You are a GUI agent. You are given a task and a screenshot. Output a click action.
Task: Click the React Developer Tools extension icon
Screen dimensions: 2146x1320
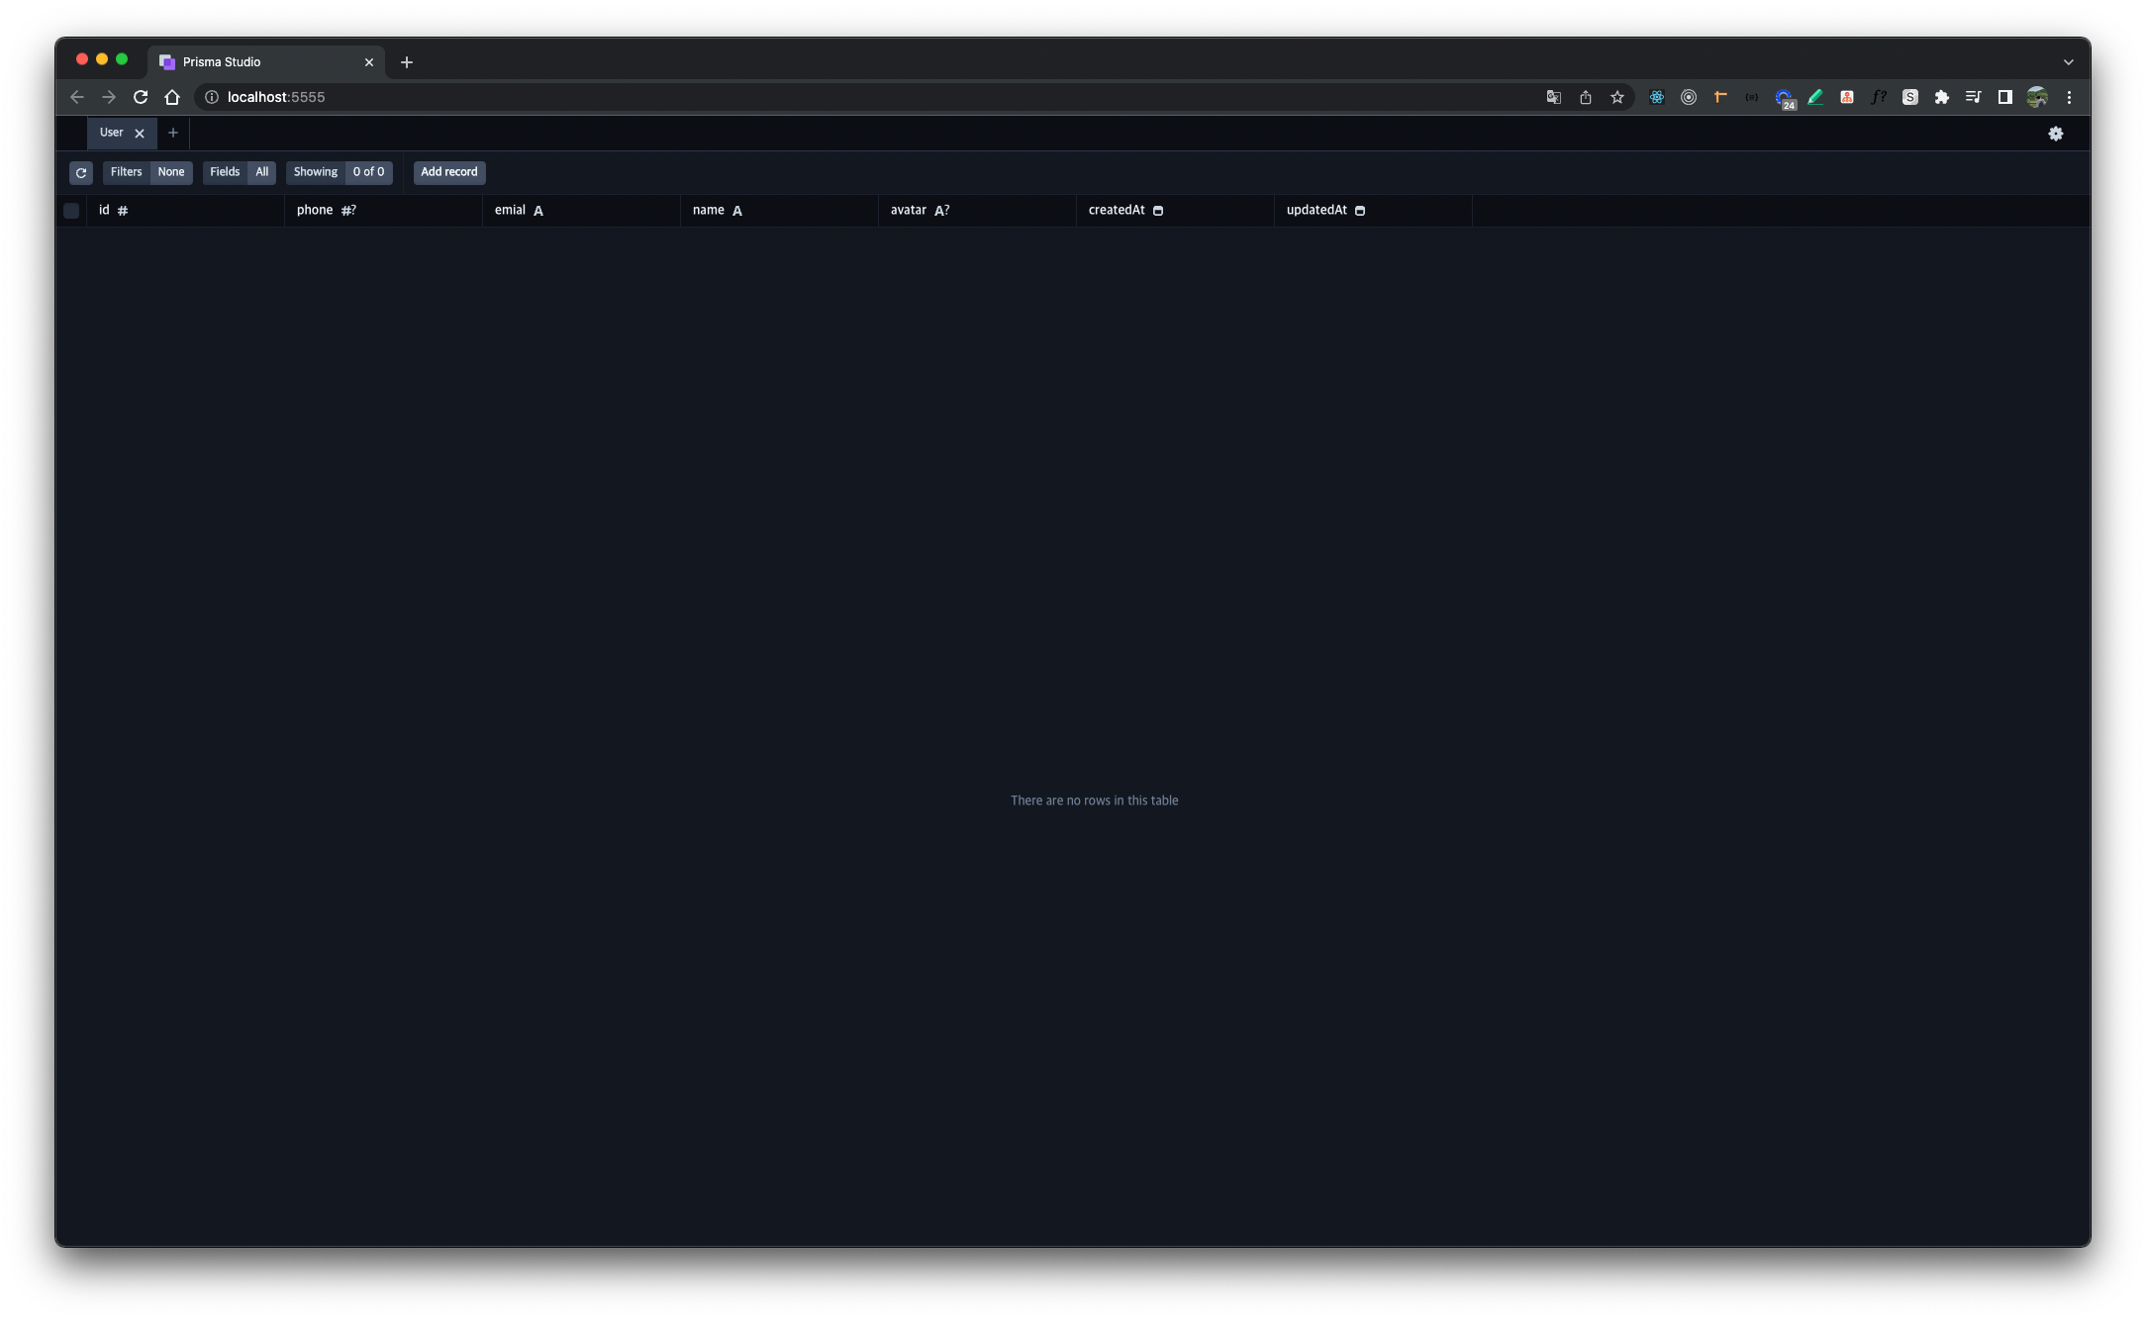1656,97
